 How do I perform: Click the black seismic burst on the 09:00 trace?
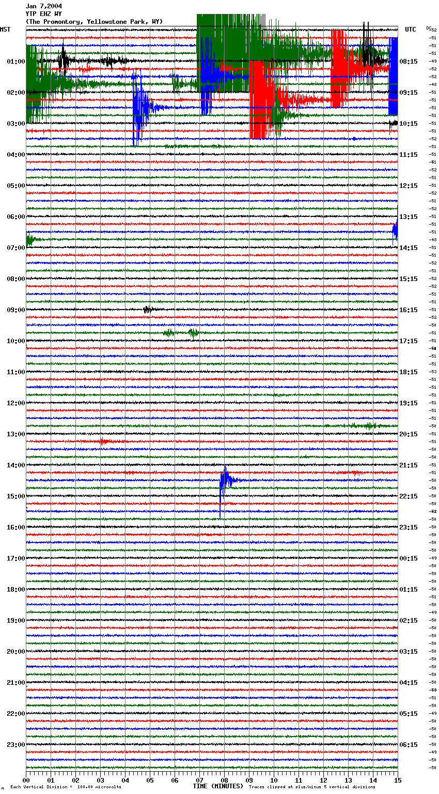(149, 310)
